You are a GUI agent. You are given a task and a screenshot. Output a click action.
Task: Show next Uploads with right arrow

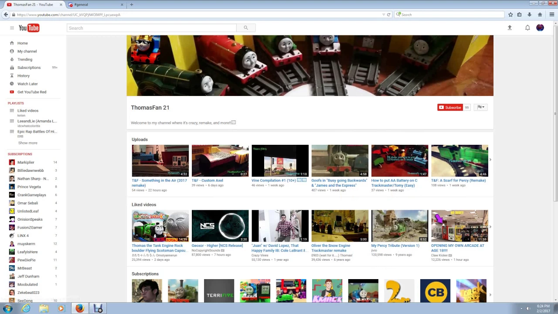click(490, 160)
